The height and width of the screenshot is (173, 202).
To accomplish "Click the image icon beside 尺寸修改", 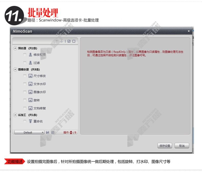I will point(30,76).
